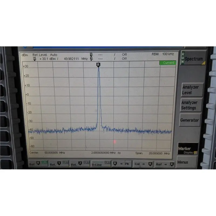Open the Analyzer Settings softkey

pos(191,105)
